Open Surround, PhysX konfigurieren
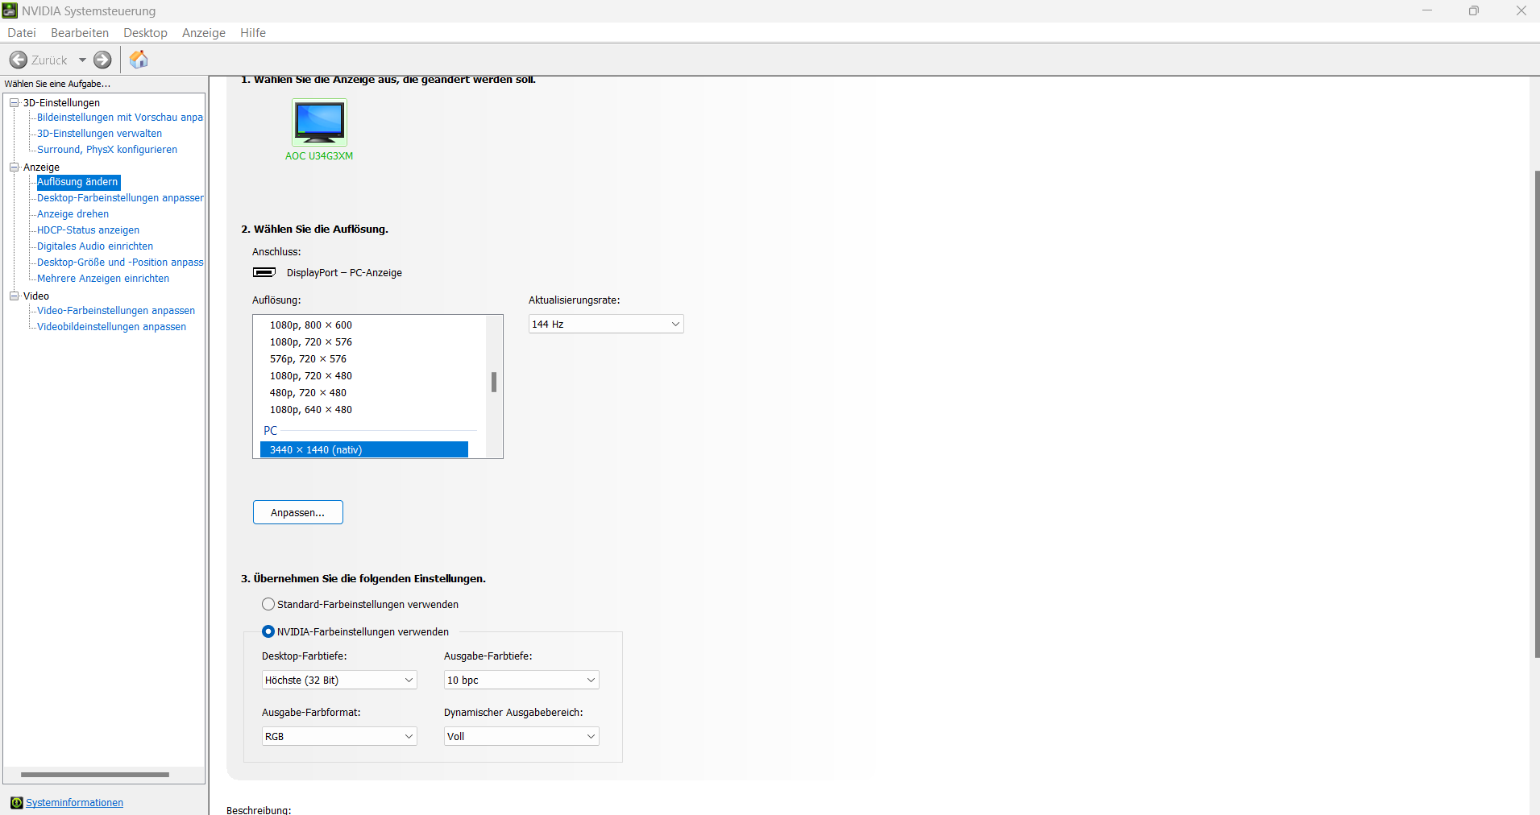This screenshot has height=815, width=1540. pyautogui.click(x=107, y=150)
